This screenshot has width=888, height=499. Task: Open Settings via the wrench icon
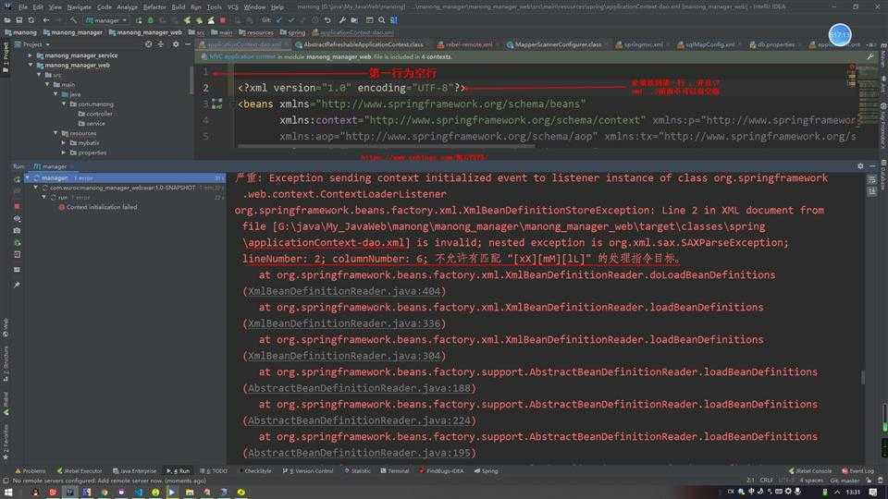[x=342, y=19]
